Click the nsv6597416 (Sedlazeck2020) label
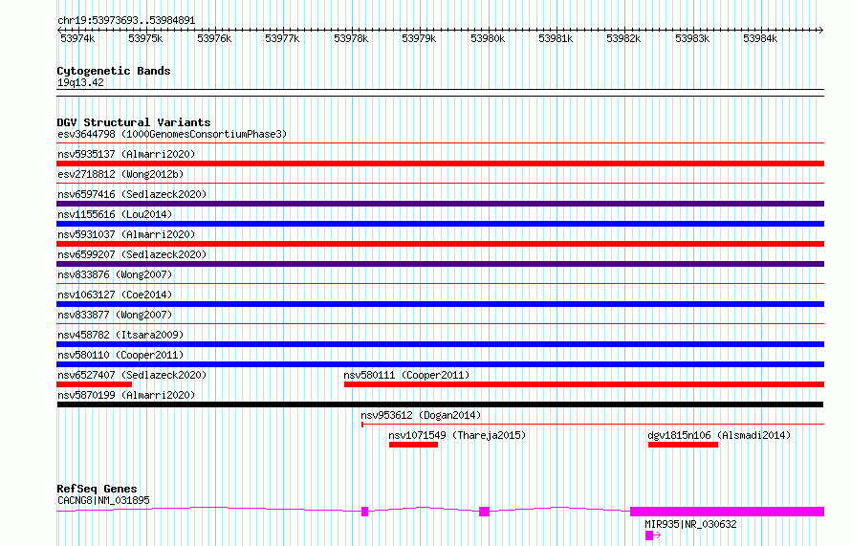This screenshot has width=851, height=546. [132, 194]
